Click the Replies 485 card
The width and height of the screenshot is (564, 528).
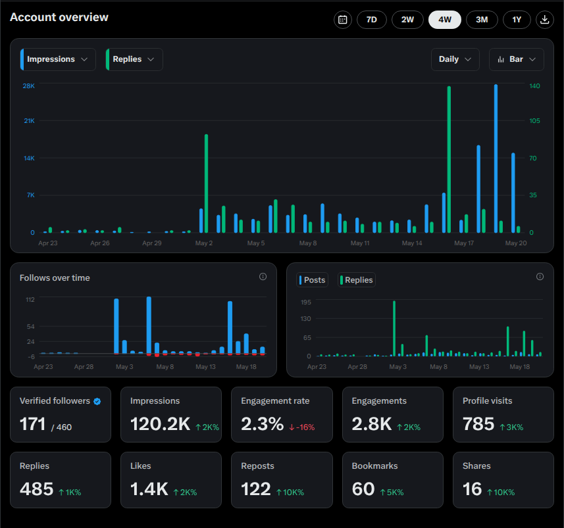point(61,480)
